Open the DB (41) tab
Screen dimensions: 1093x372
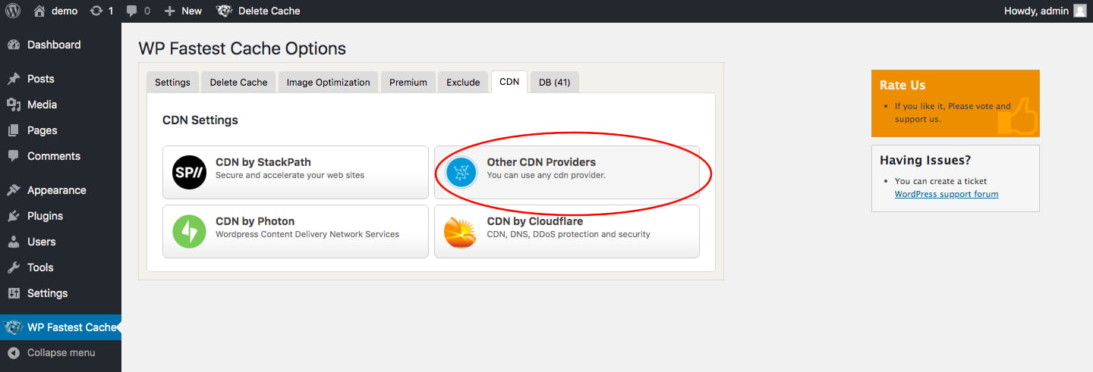pos(555,82)
